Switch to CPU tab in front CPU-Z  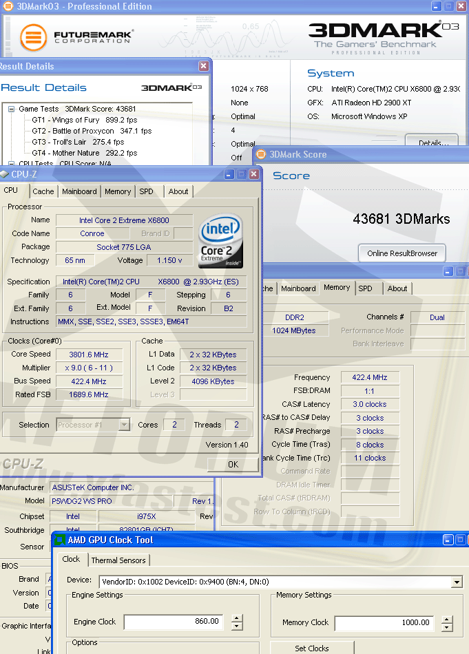tap(11, 190)
